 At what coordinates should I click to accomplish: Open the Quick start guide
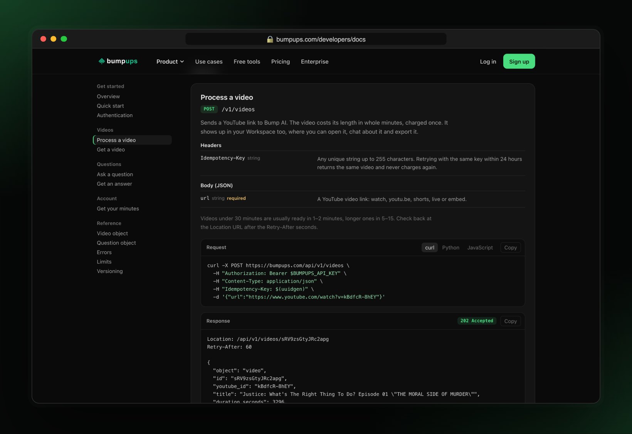[x=110, y=106]
